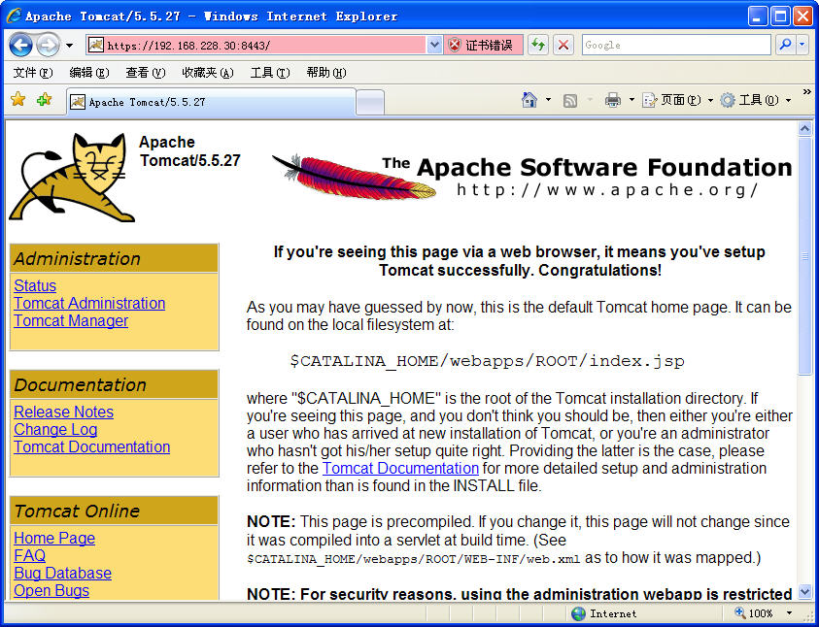The height and width of the screenshot is (627, 819).
Task: Open the Tomcat Manager link
Action: click(x=71, y=321)
